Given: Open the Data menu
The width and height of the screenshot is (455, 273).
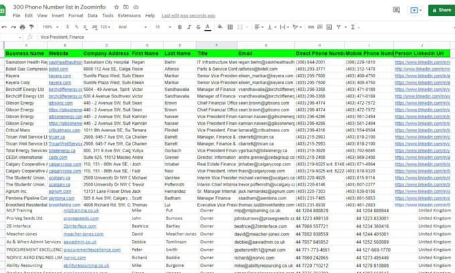Looking at the screenshot, I should pyautogui.click(x=92, y=15).
